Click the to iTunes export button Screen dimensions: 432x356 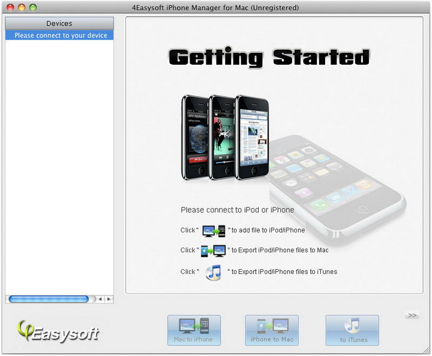tap(352, 330)
